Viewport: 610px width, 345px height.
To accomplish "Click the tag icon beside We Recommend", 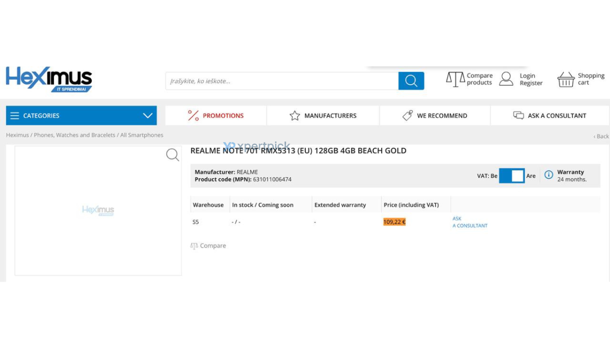I will pyautogui.click(x=408, y=116).
